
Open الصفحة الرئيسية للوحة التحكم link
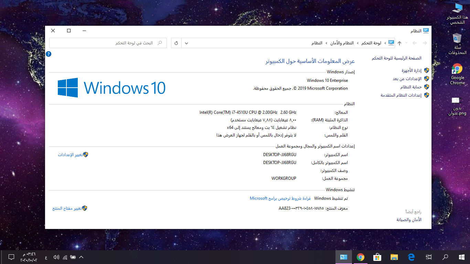[x=396, y=58]
